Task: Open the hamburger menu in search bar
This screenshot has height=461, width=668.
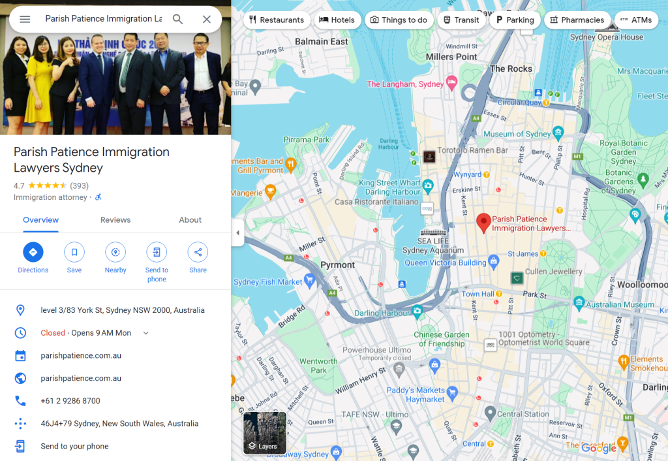Action: point(25,19)
